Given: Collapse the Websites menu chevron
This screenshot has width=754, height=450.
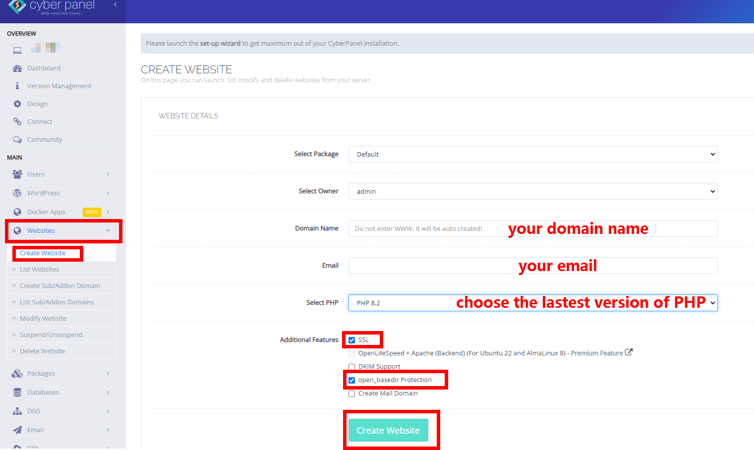Looking at the screenshot, I should 108,231.
